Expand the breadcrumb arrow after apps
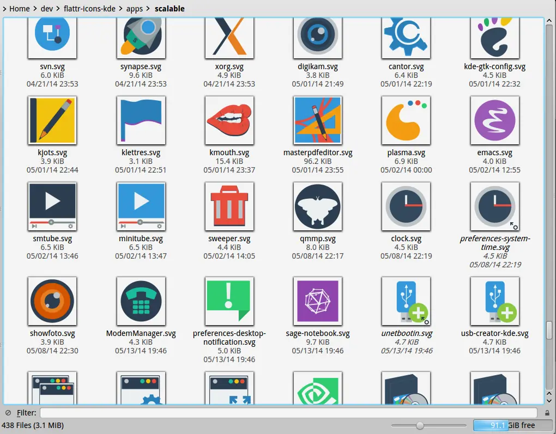Screen dimensions: 556x434 [x=148, y=9]
